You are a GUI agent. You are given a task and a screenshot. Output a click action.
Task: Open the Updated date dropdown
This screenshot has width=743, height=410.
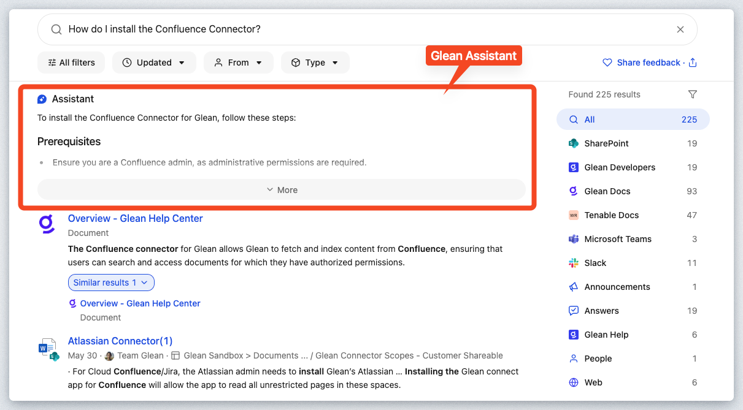[153, 63]
